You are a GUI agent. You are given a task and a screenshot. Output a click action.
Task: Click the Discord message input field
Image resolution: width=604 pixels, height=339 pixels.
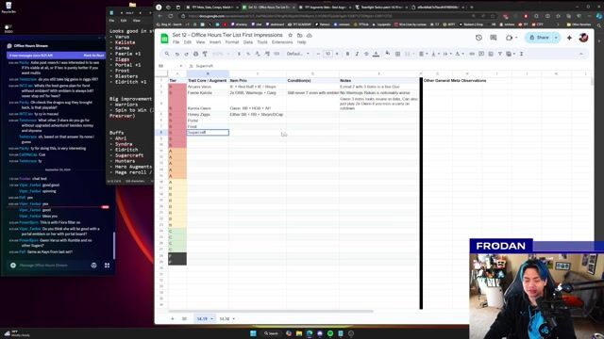click(x=52, y=266)
